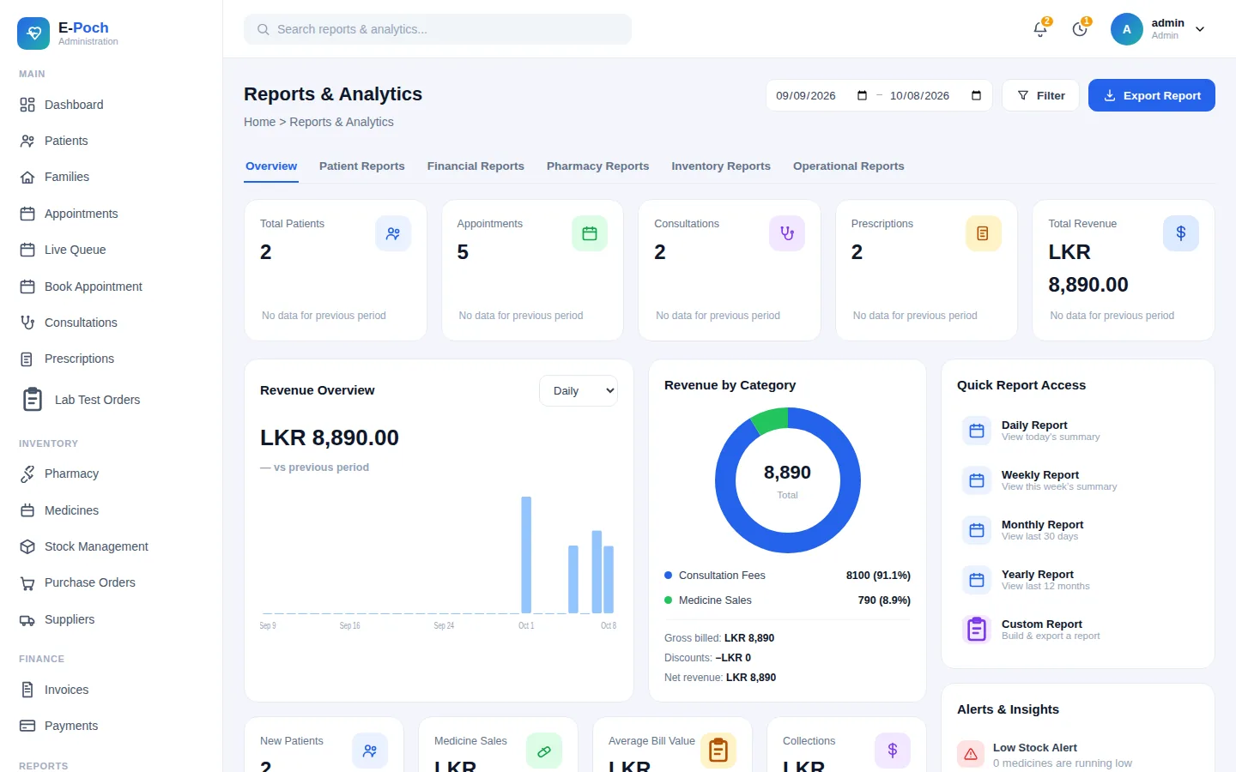
Task: Open Lab Test Orders in sidebar
Action: click(x=112, y=400)
